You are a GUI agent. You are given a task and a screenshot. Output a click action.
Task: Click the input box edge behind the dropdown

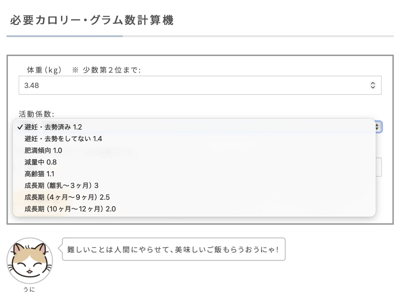379,167
